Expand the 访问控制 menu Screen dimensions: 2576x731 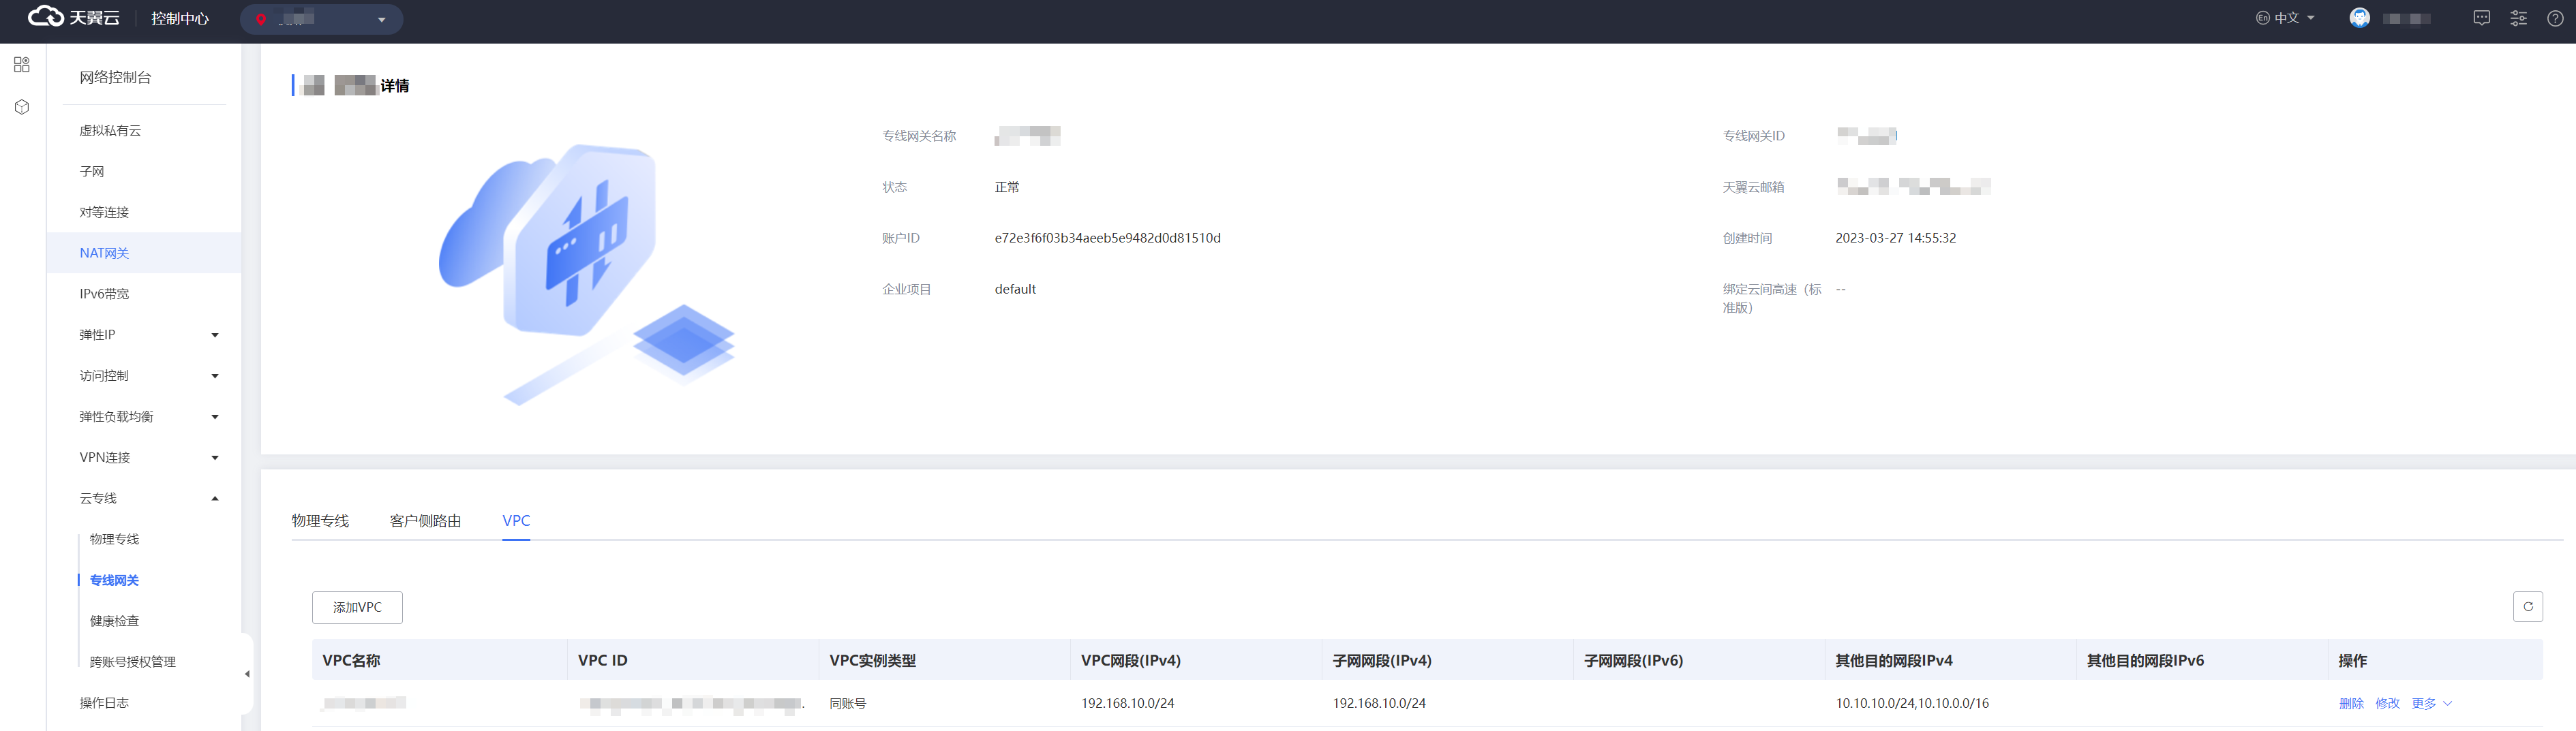click(x=215, y=376)
